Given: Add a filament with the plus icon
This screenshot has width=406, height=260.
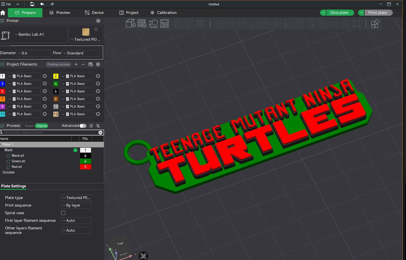Looking at the screenshot, I should pyautogui.click(x=76, y=64).
